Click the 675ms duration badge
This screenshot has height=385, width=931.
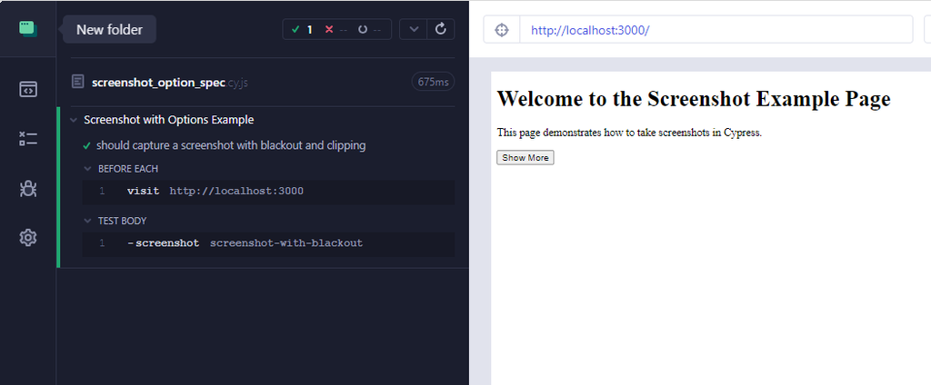tap(433, 83)
